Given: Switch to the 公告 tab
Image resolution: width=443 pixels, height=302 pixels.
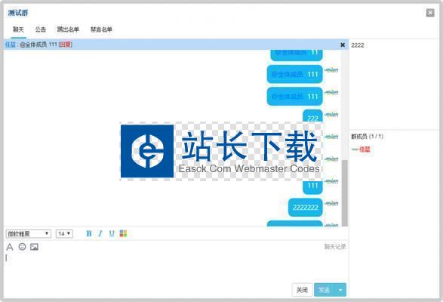Looking at the screenshot, I should click(x=41, y=29).
